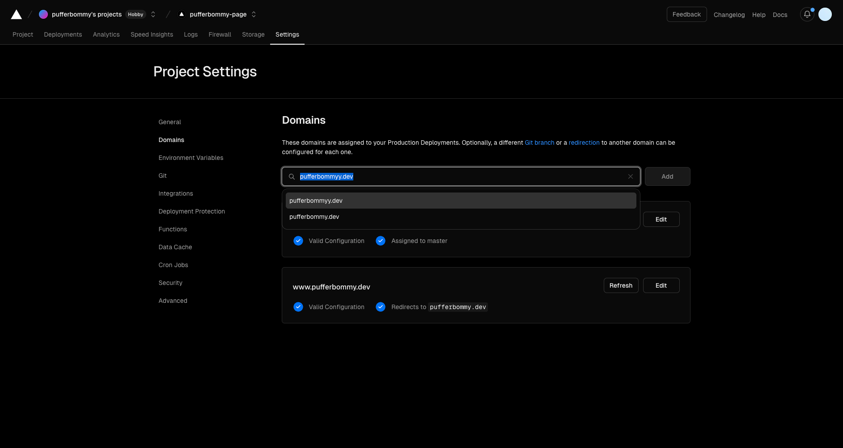843x448 pixels.
Task: Edit the first domain card
Action: (661, 219)
